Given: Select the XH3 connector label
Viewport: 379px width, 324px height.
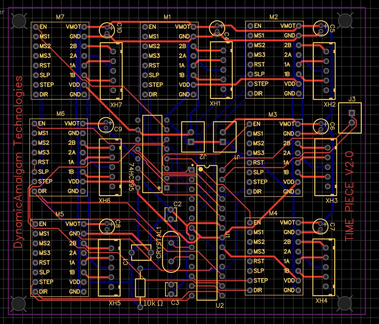Looking at the screenshot, I should click(x=331, y=201).
